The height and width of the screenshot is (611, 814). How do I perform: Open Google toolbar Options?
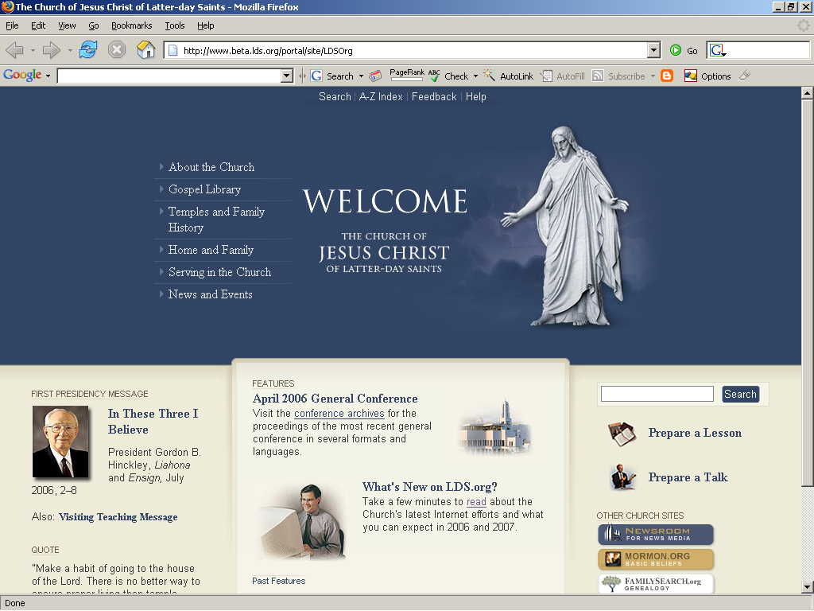707,76
